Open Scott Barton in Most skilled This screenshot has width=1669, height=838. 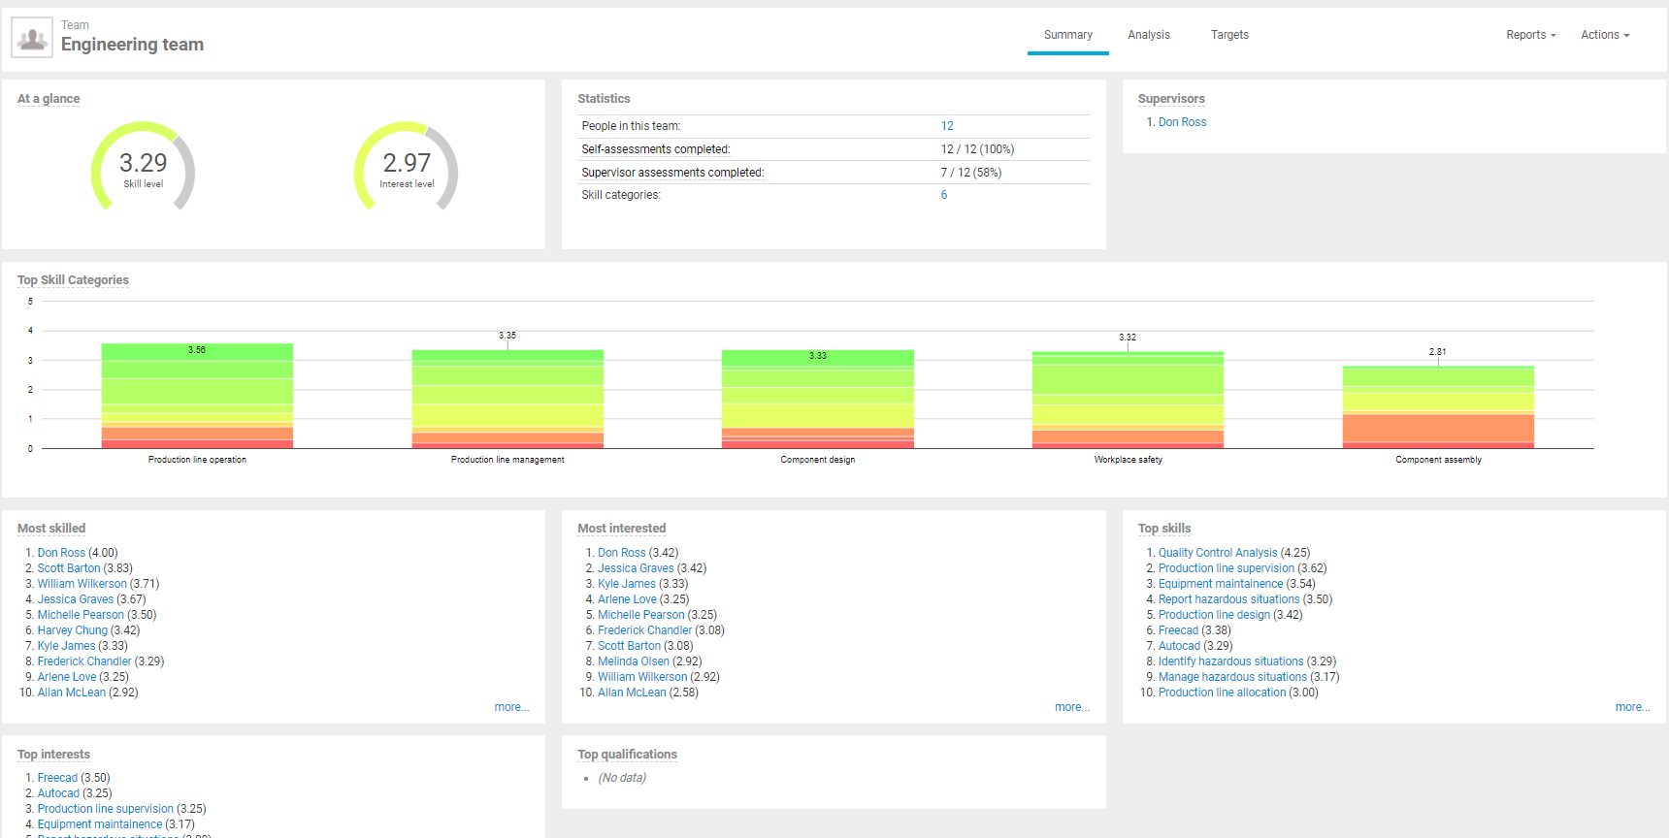pos(69,568)
